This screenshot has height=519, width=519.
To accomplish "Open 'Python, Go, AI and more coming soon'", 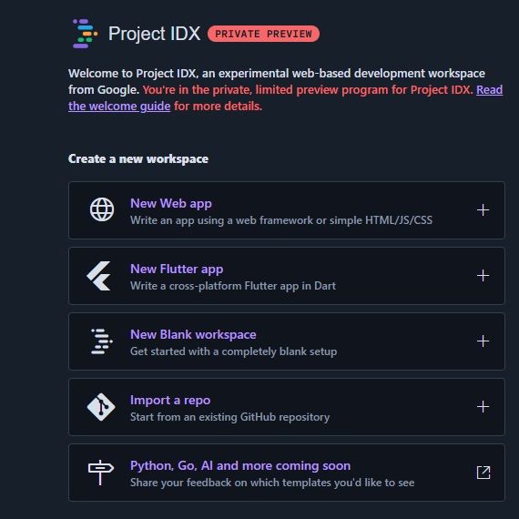I will (x=240, y=465).
